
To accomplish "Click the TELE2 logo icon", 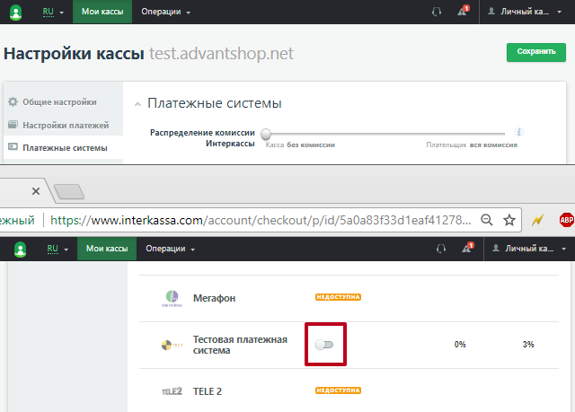I will pyautogui.click(x=172, y=391).
